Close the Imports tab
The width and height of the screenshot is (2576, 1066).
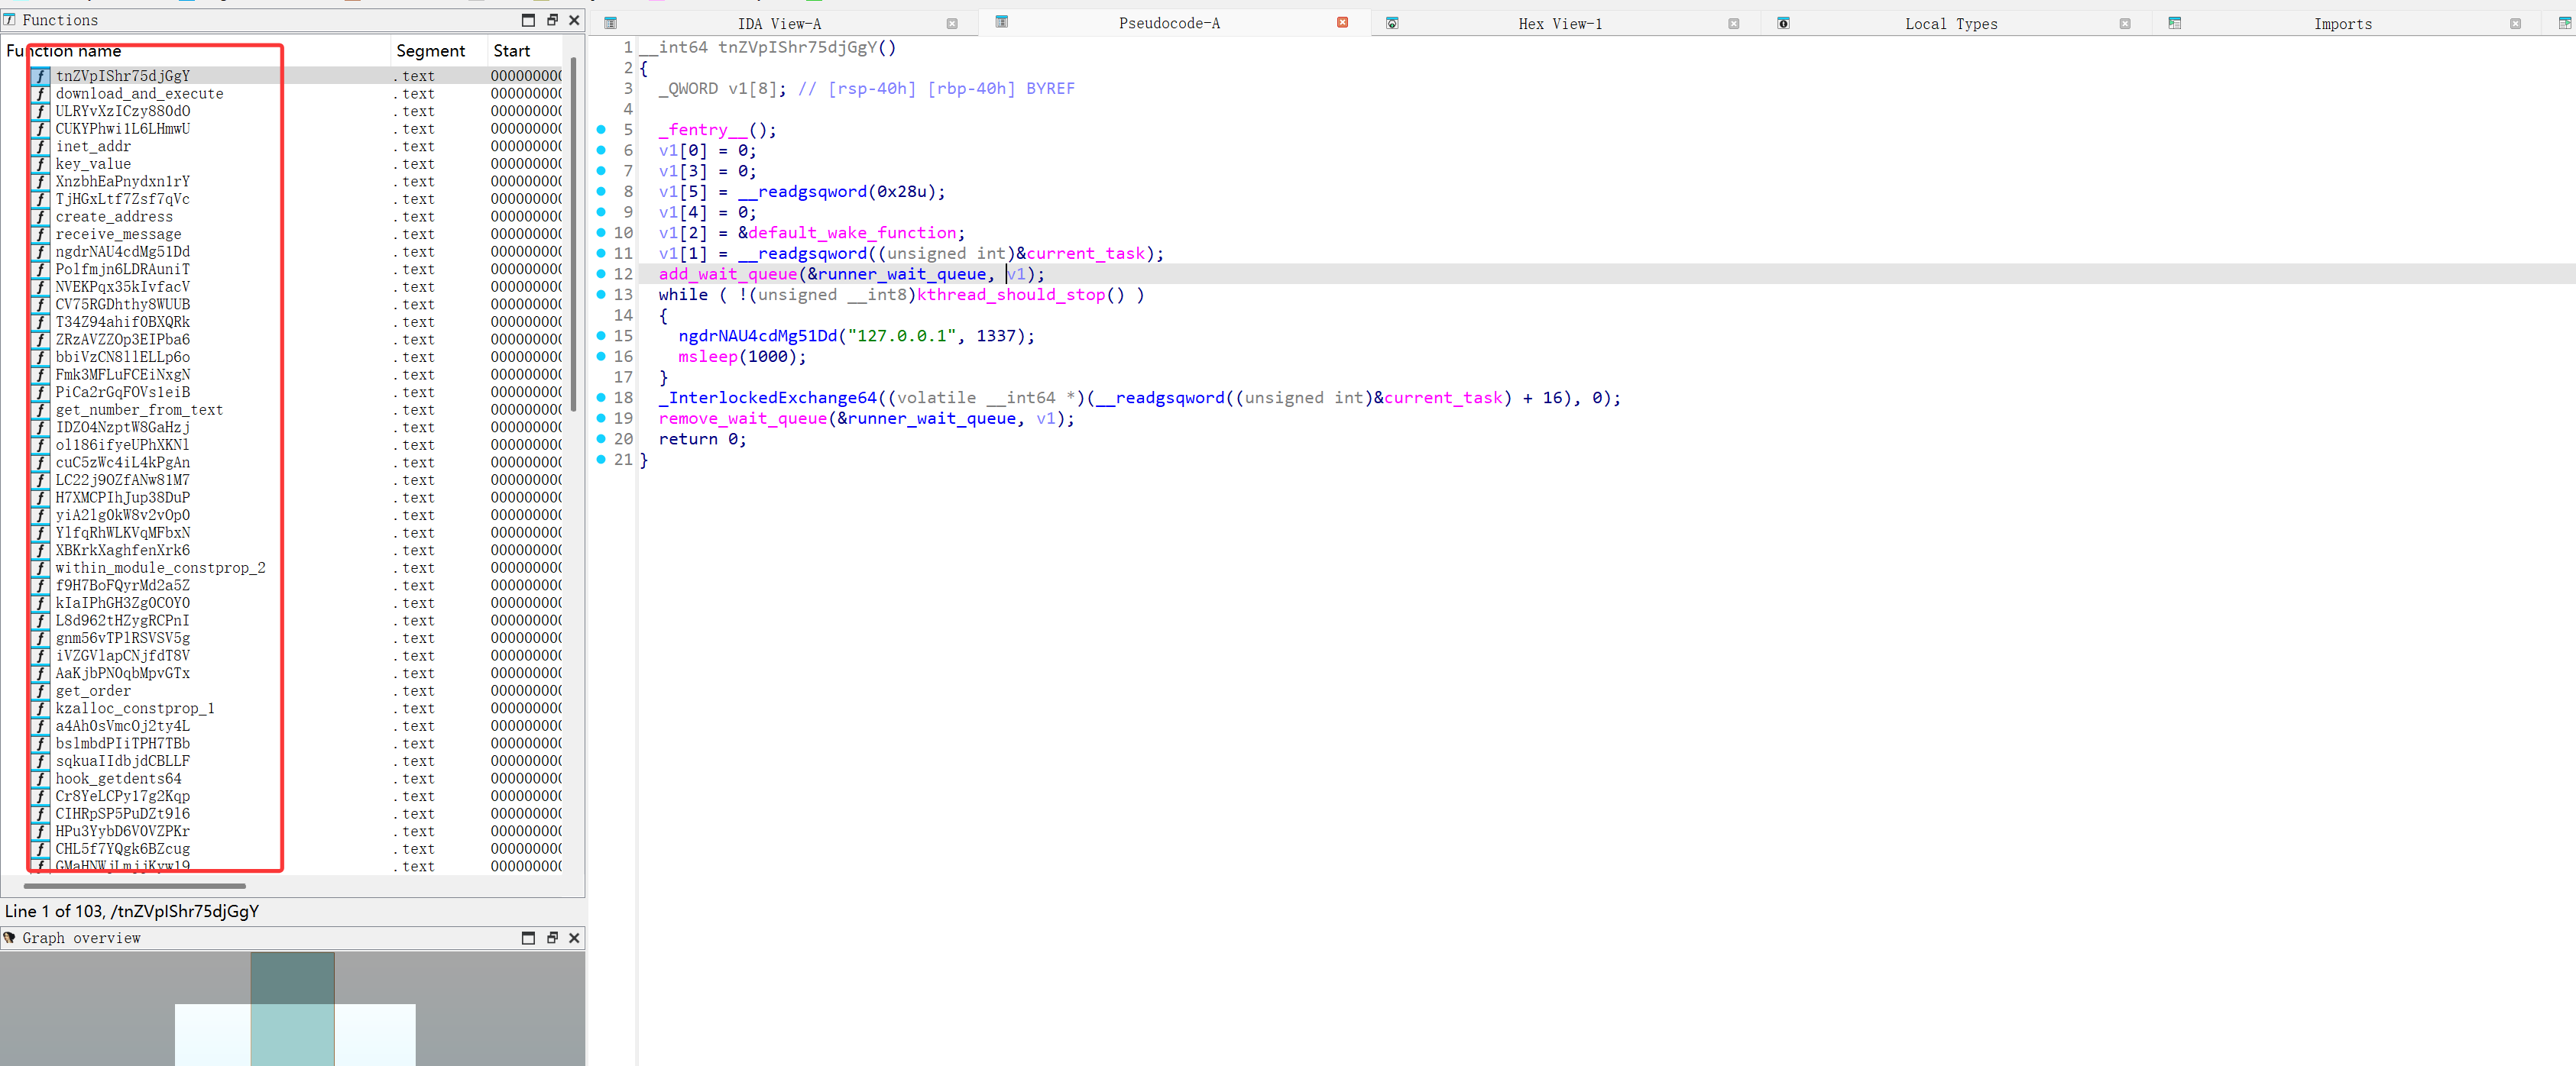[x=2515, y=24]
